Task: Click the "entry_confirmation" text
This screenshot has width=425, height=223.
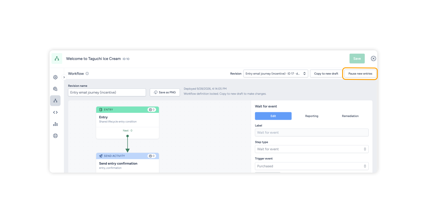Action: [110, 168]
